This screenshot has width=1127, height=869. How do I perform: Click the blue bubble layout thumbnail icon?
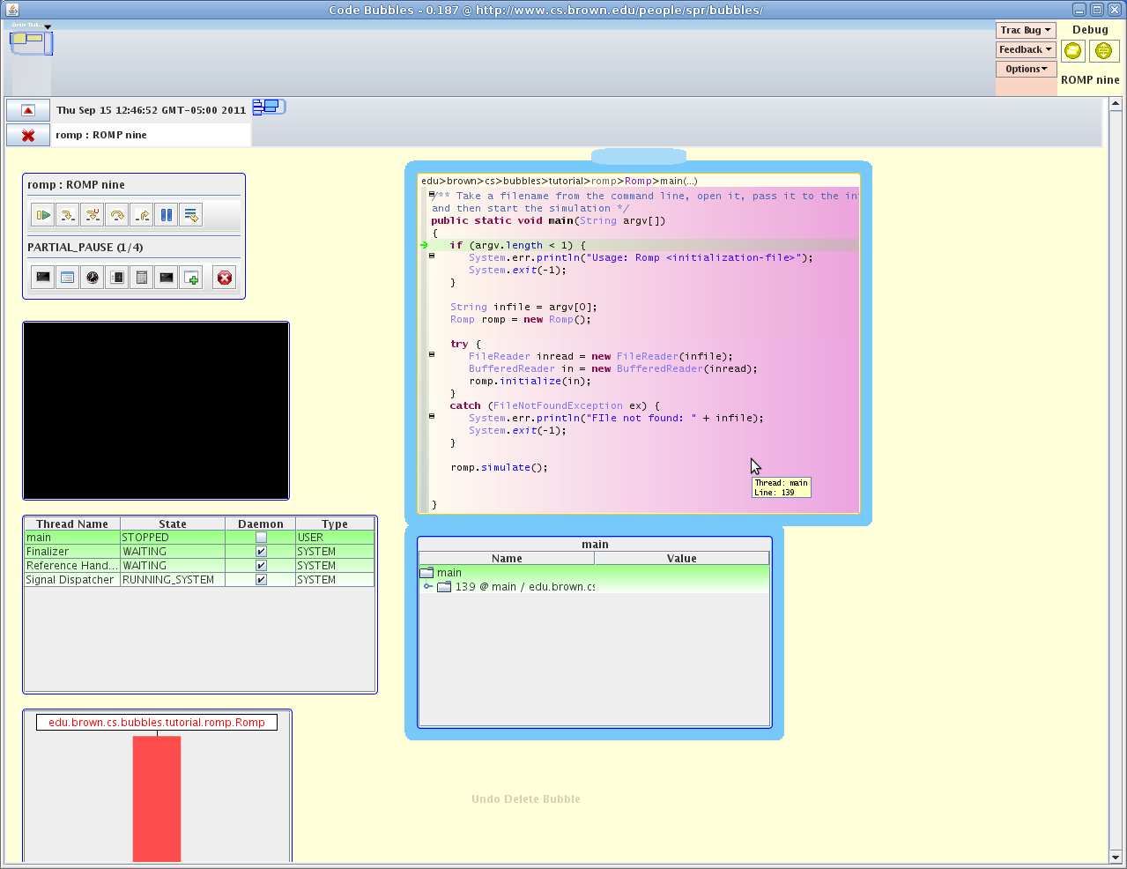(269, 107)
